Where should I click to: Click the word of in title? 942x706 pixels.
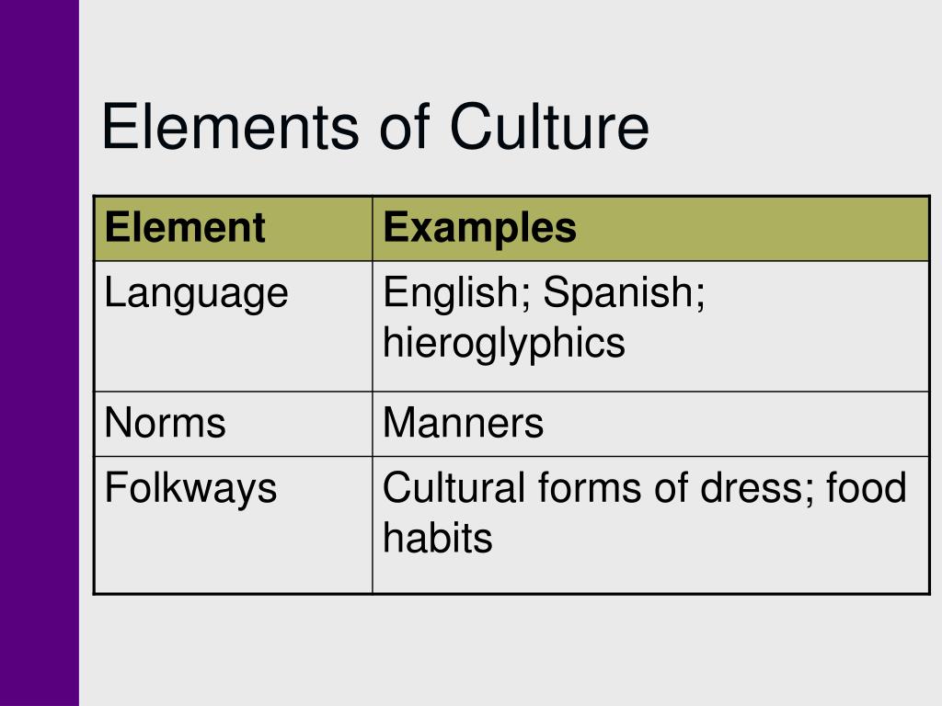[405, 127]
